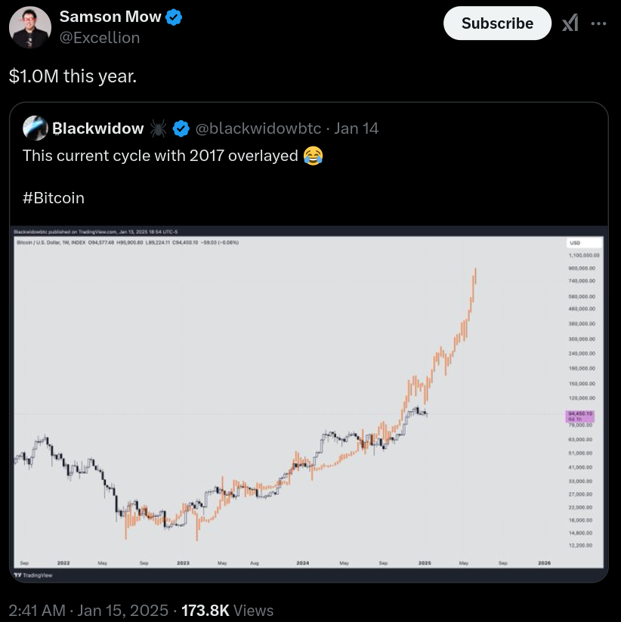Open the 2:41 AM Jan 15, 2025 timestamp

coord(88,610)
